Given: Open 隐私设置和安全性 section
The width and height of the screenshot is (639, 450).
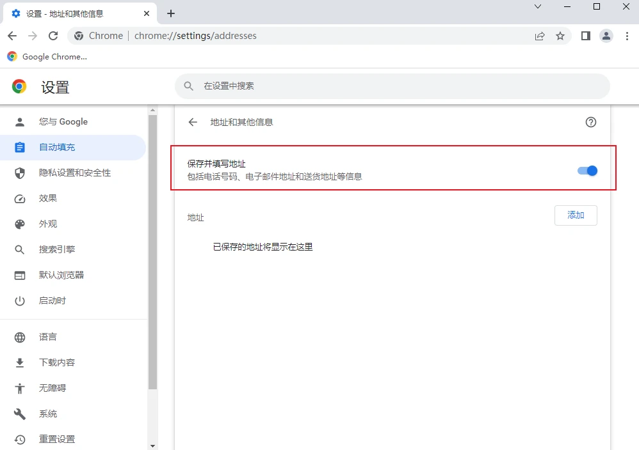Looking at the screenshot, I should (x=74, y=173).
